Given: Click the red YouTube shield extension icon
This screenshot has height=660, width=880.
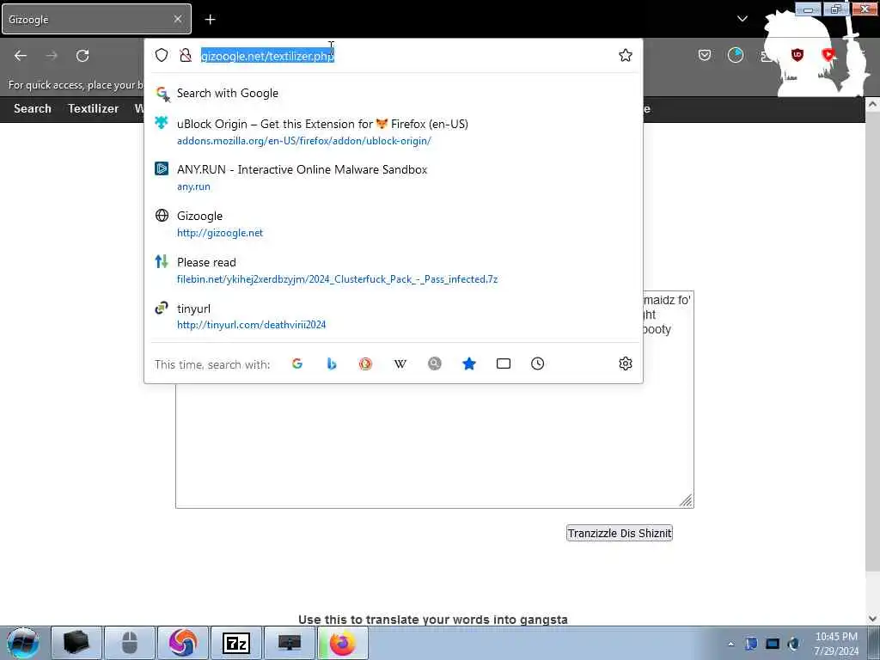Looking at the screenshot, I should click(x=828, y=55).
